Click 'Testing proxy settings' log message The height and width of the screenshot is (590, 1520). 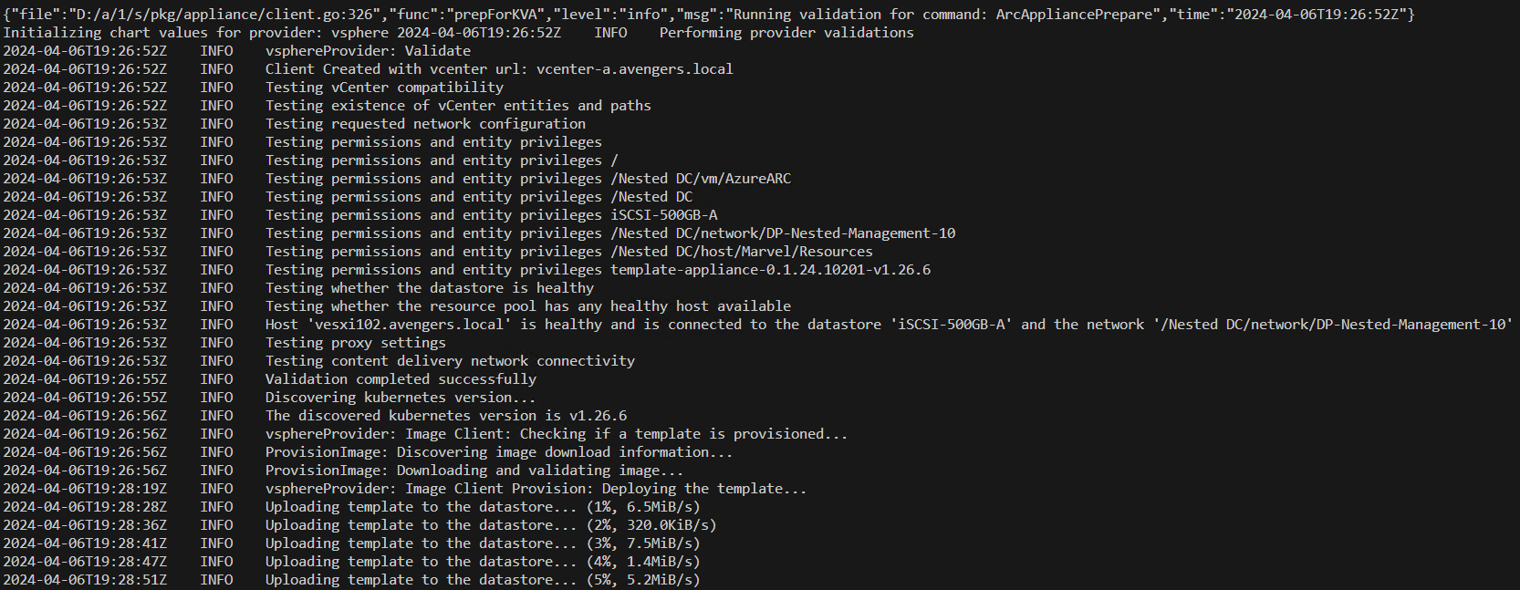[355, 343]
